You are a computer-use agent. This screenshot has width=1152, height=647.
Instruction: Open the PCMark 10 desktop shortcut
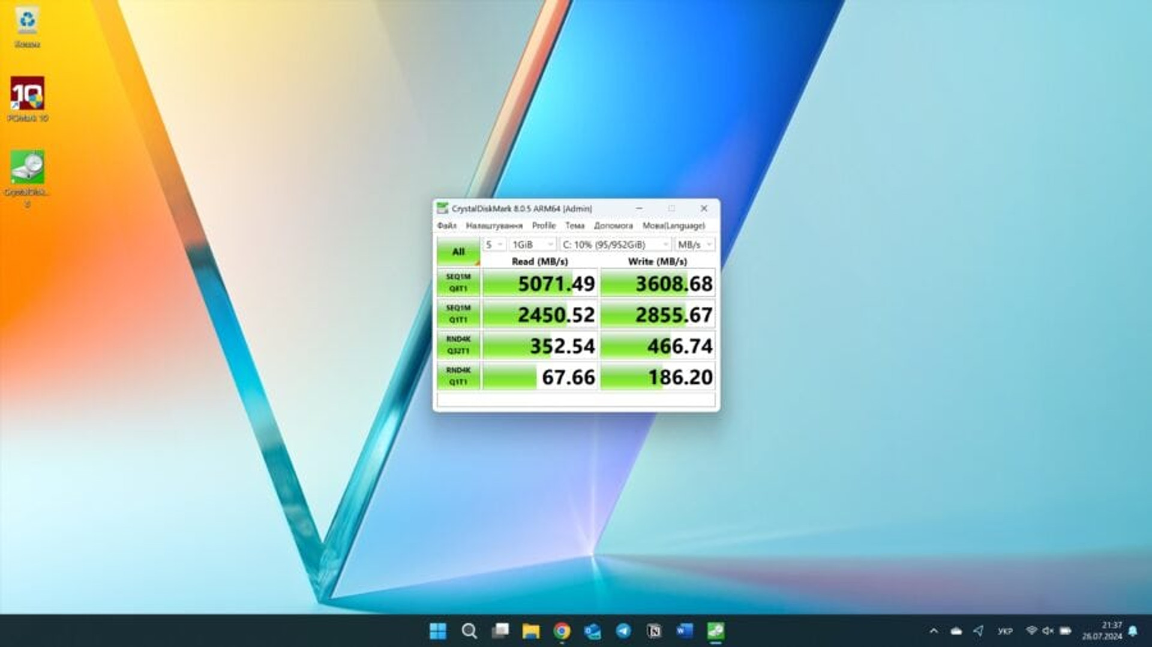pyautogui.click(x=28, y=99)
